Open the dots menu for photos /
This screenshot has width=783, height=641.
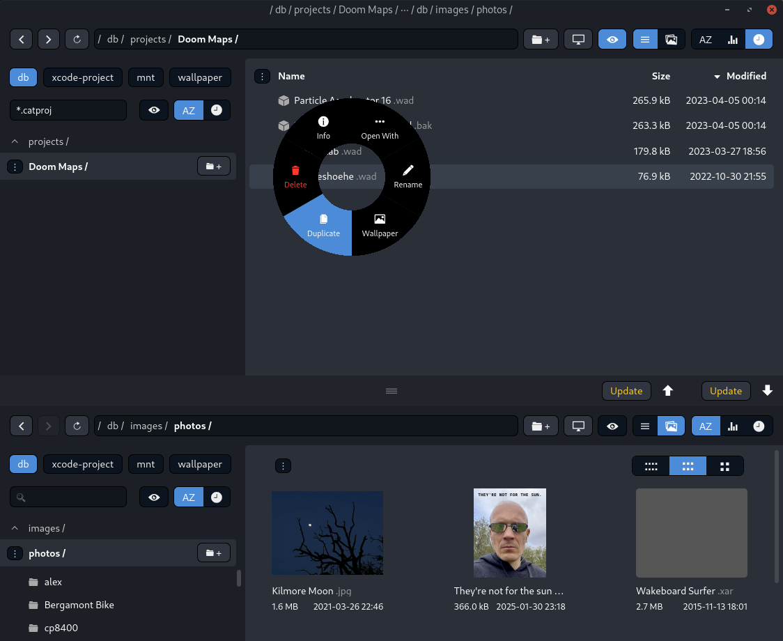tap(15, 554)
